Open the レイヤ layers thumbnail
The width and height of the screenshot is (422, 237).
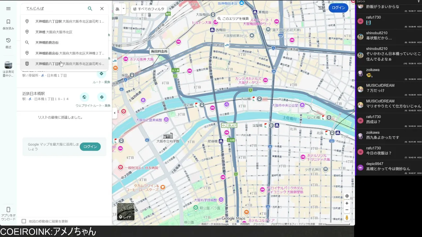pos(126,211)
